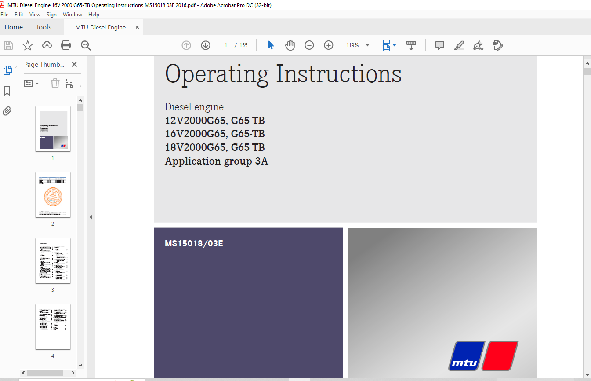
Task: Collapse the navigation pane with arrow
Action: [91, 217]
